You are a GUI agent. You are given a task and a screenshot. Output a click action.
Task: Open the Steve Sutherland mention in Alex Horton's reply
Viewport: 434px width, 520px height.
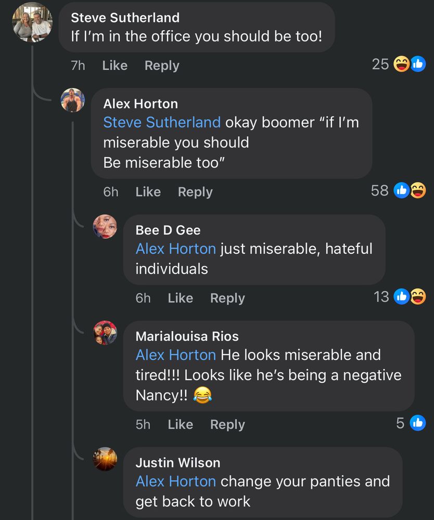(162, 122)
